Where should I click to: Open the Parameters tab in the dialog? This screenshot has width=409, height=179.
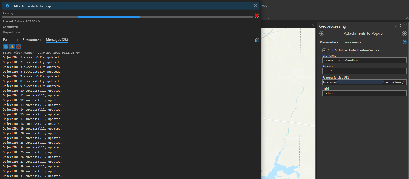point(11,40)
